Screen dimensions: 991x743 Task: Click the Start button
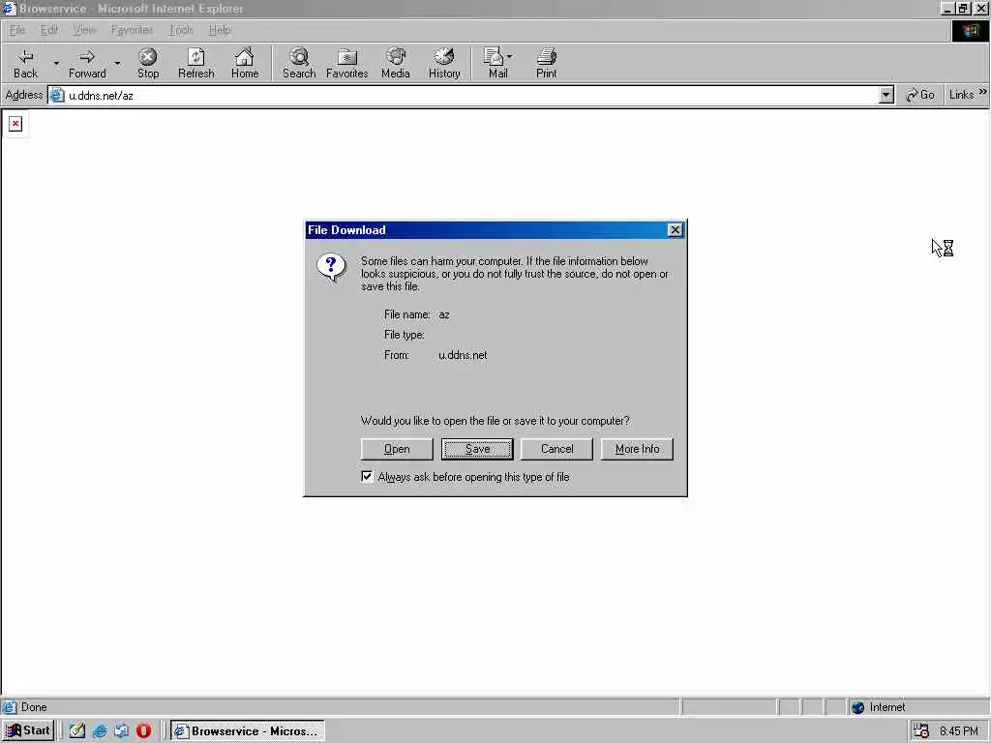coord(28,730)
